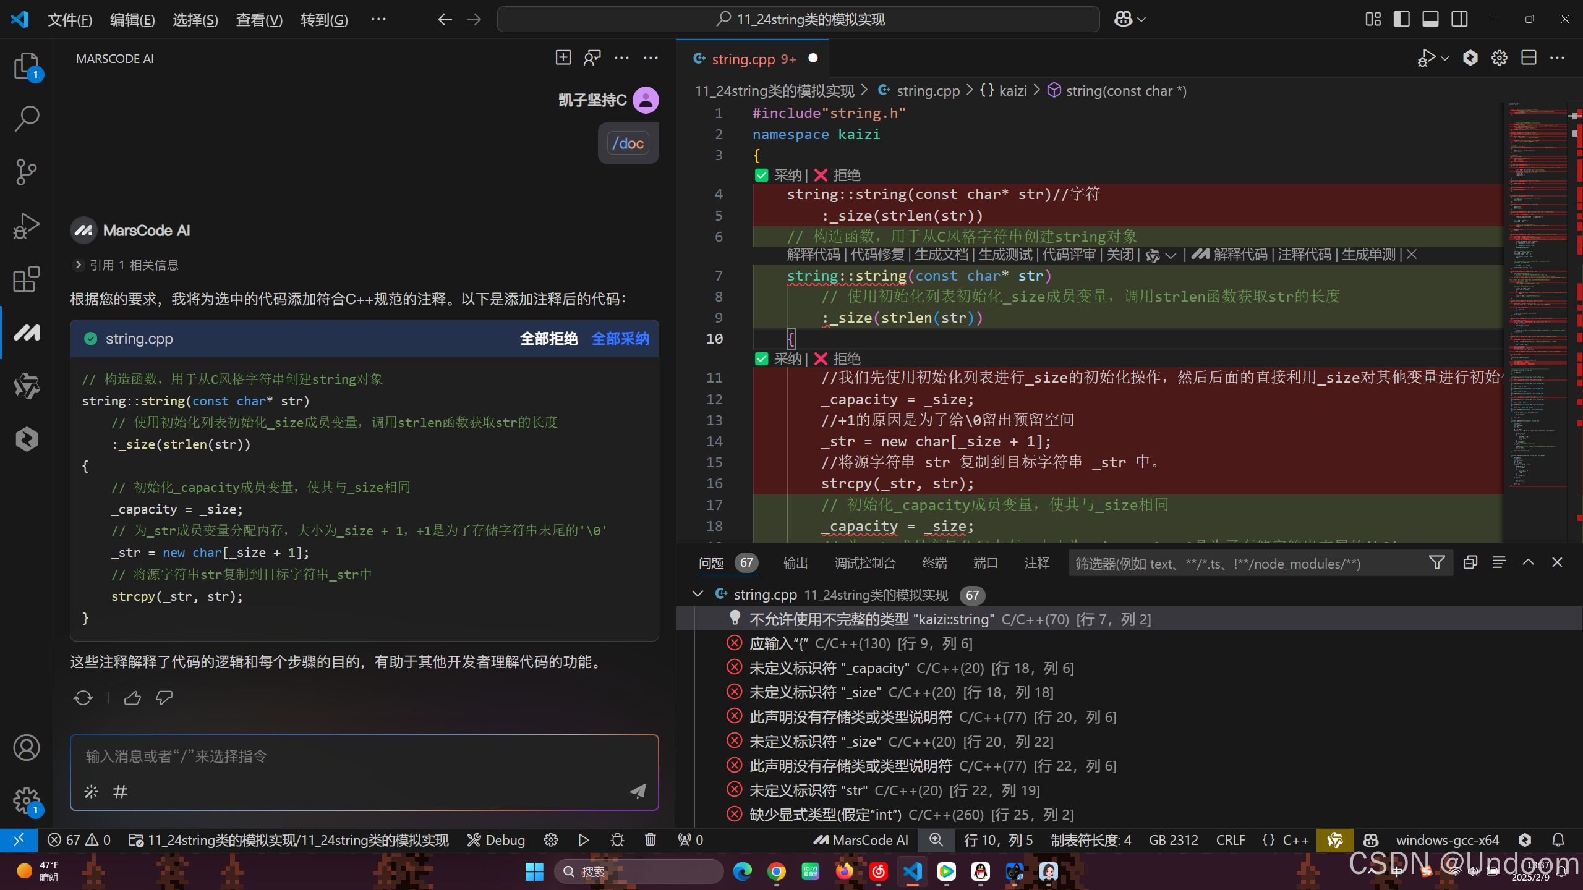Toggle the bottom panel layout button
Screen dimensions: 1583x890
tap(1430, 19)
